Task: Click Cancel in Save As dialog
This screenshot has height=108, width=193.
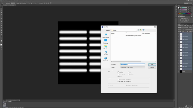Action: tap(152, 67)
